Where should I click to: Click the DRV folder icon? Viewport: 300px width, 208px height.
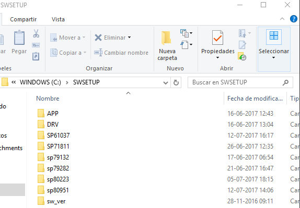click(x=41, y=124)
